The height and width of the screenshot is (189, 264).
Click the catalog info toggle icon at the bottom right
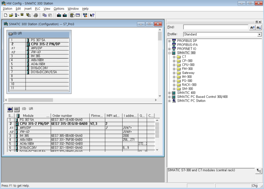pyautogui.click(x=259, y=171)
